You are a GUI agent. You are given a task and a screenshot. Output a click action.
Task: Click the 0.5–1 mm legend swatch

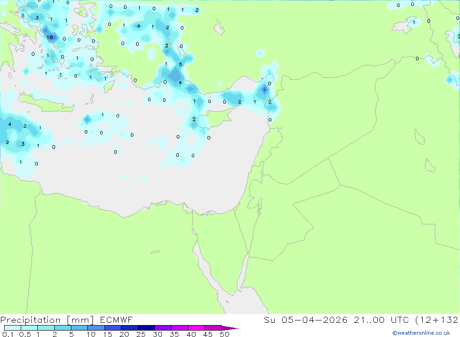point(29,328)
